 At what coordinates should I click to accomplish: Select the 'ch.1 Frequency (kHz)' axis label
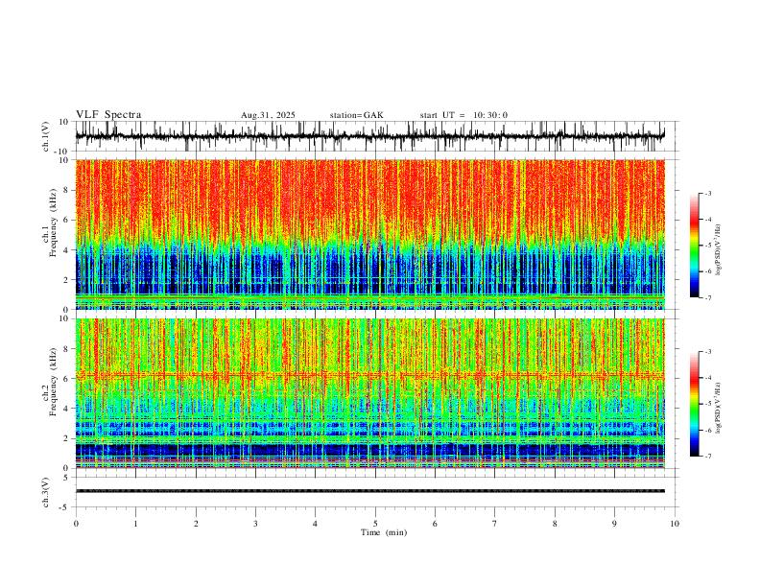50,223
